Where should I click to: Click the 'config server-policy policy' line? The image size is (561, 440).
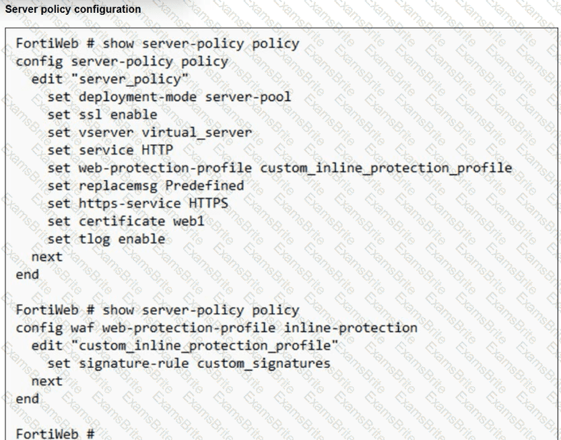click(x=122, y=61)
